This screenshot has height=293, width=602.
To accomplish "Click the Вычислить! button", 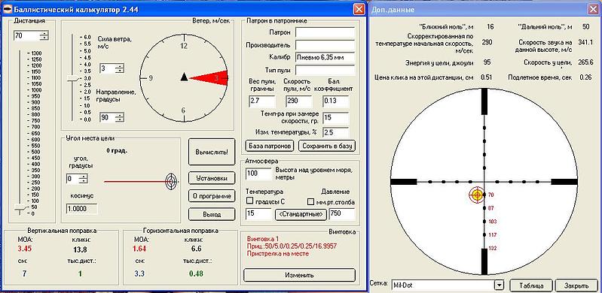I will click(x=212, y=152).
